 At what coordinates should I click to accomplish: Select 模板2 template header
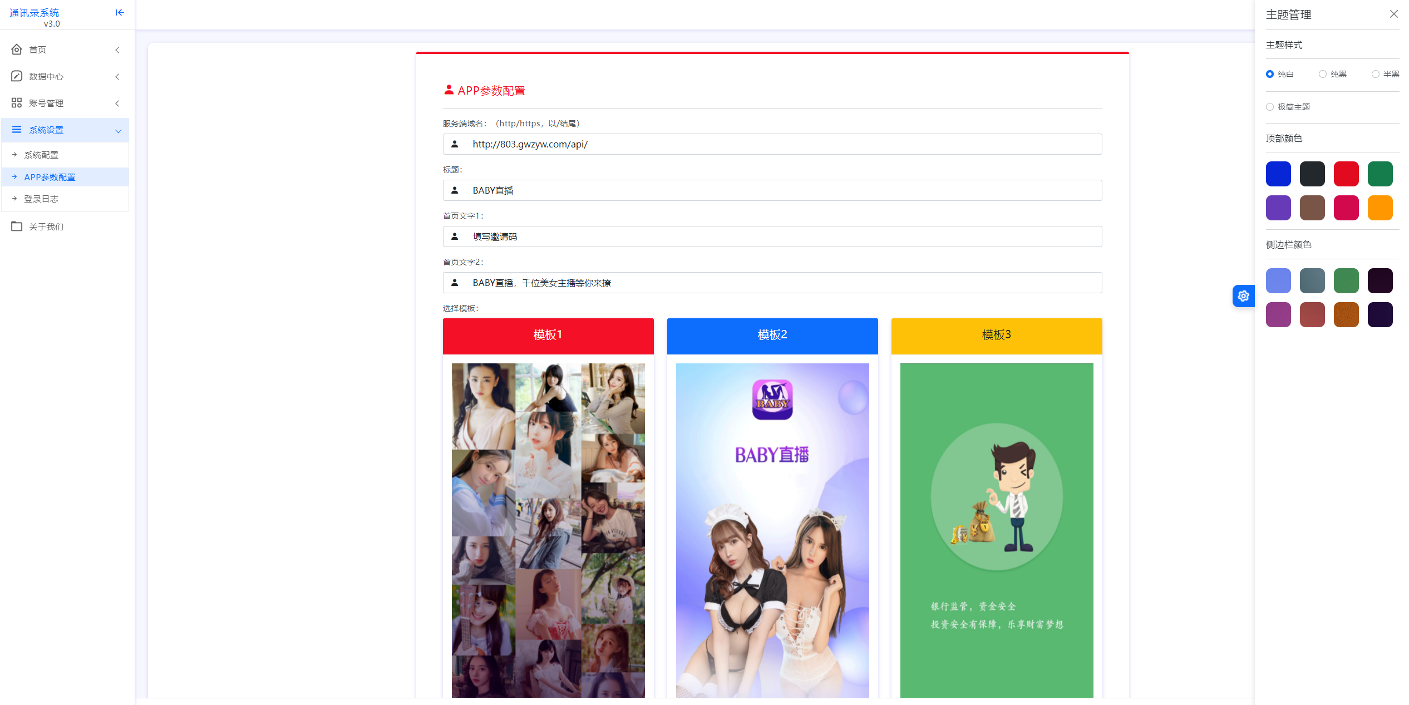(x=772, y=336)
